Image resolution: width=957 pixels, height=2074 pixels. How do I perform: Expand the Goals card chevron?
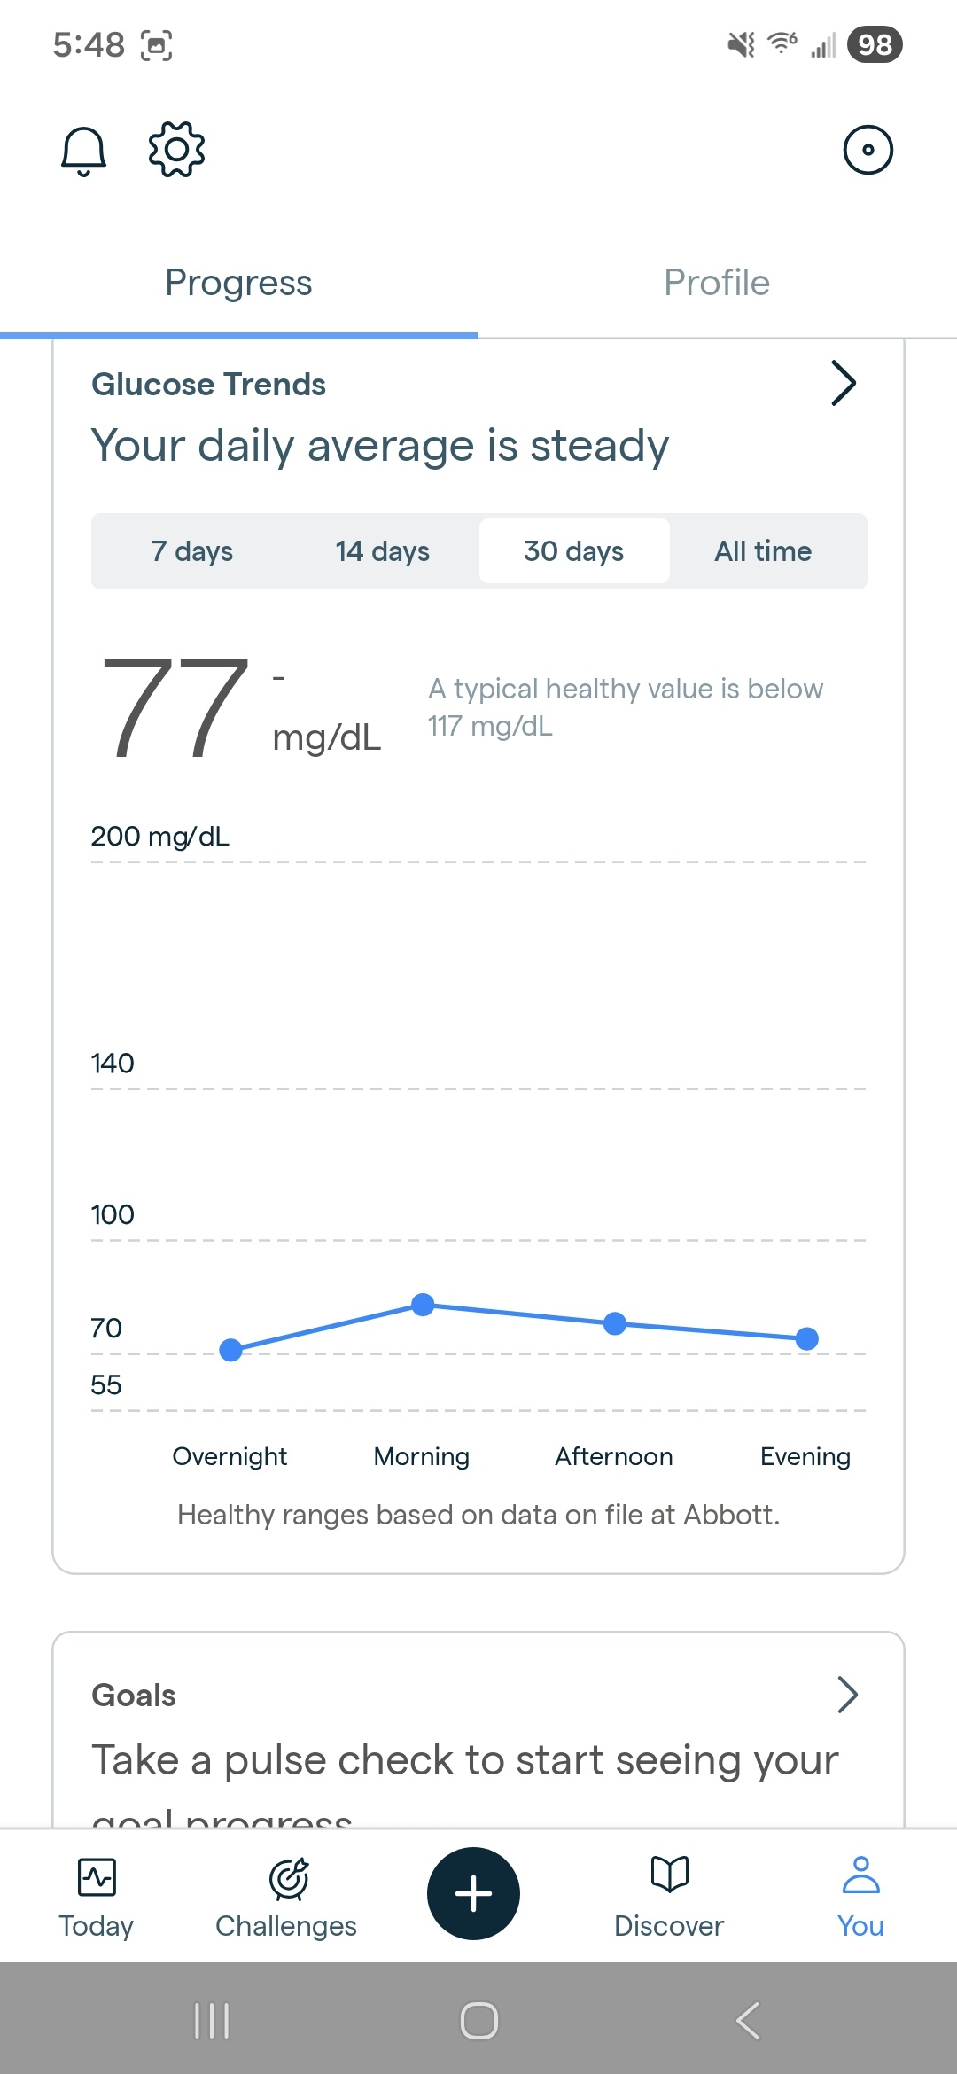[847, 1695]
